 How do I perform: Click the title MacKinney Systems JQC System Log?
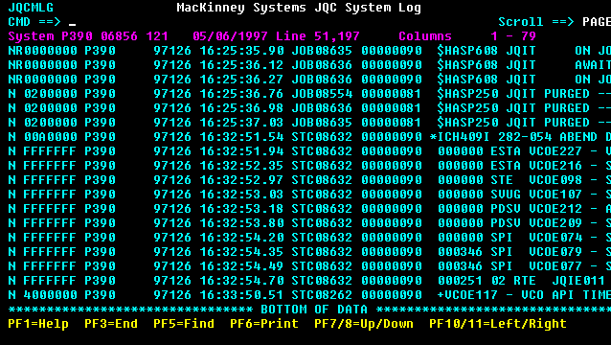299,8
